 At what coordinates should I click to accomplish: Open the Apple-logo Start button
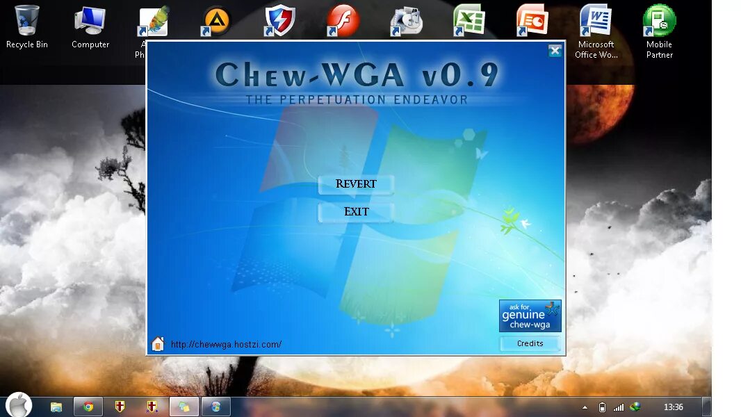19,405
